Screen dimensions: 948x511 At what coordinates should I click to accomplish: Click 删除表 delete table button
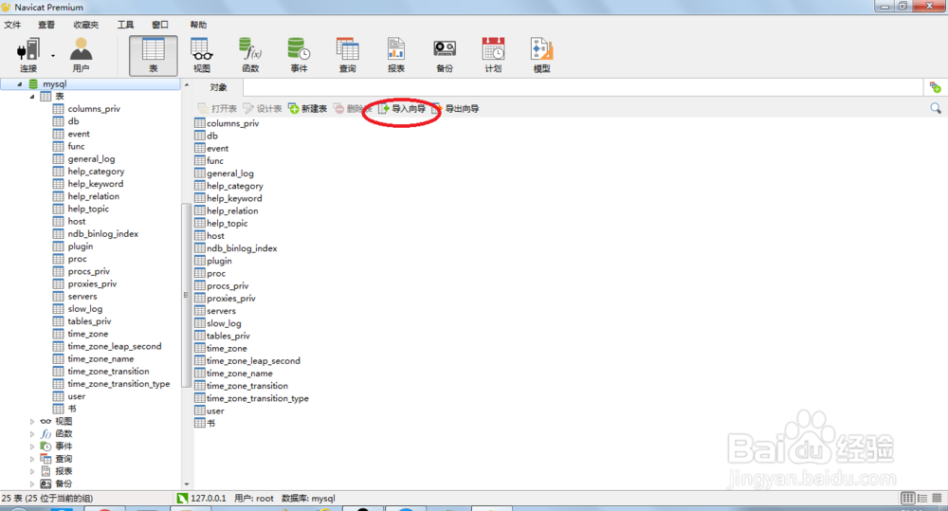coord(353,109)
